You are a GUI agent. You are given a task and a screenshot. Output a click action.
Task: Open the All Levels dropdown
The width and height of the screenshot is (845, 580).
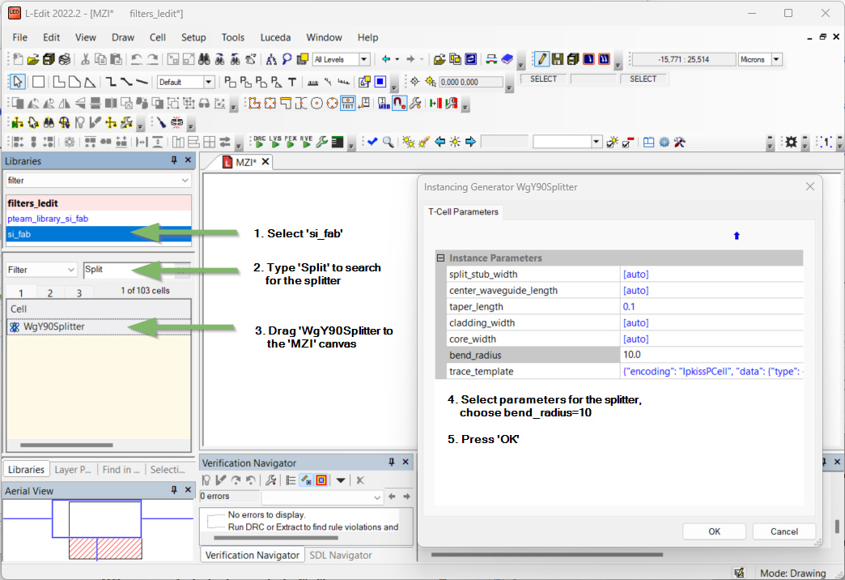point(364,59)
